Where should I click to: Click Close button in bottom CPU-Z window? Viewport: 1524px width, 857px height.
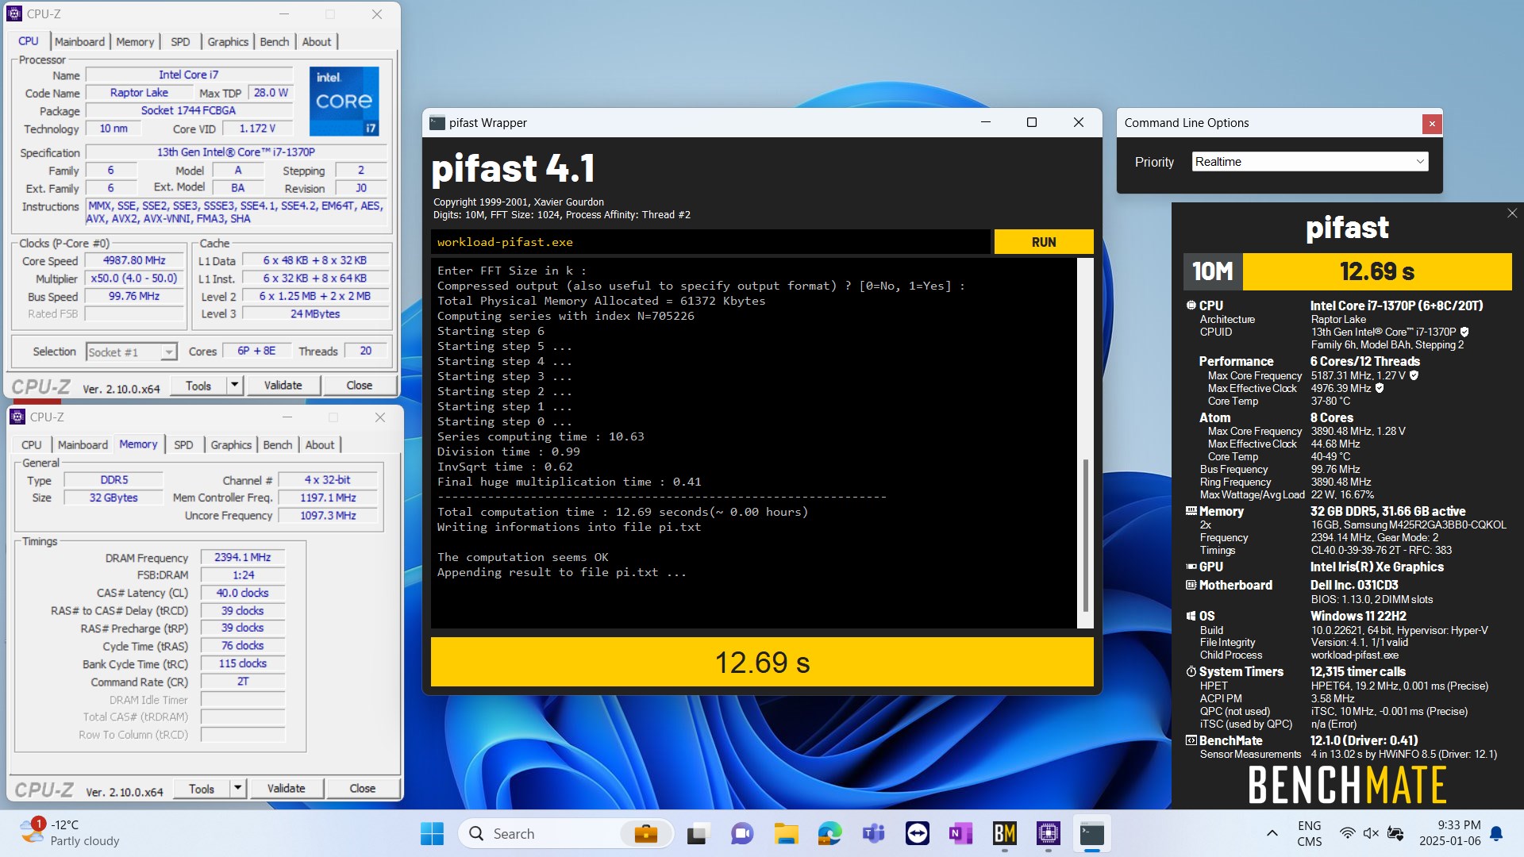(x=362, y=788)
